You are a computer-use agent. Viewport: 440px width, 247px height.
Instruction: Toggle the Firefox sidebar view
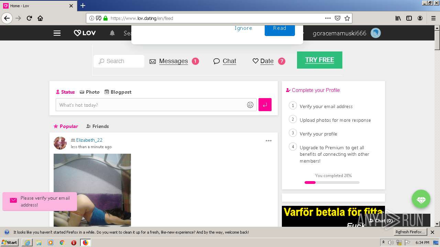(409, 18)
